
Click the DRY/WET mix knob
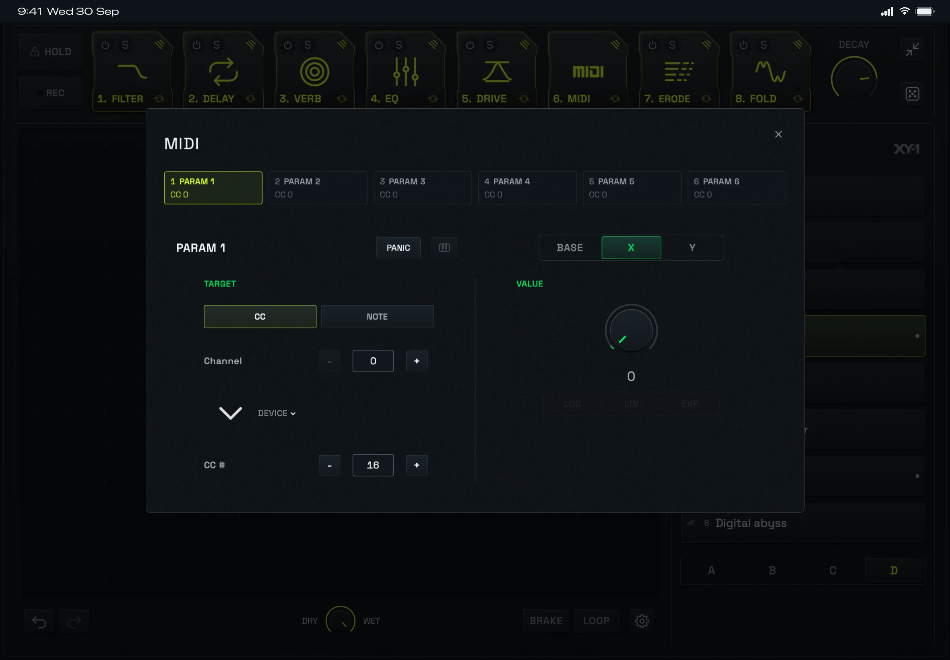(341, 620)
